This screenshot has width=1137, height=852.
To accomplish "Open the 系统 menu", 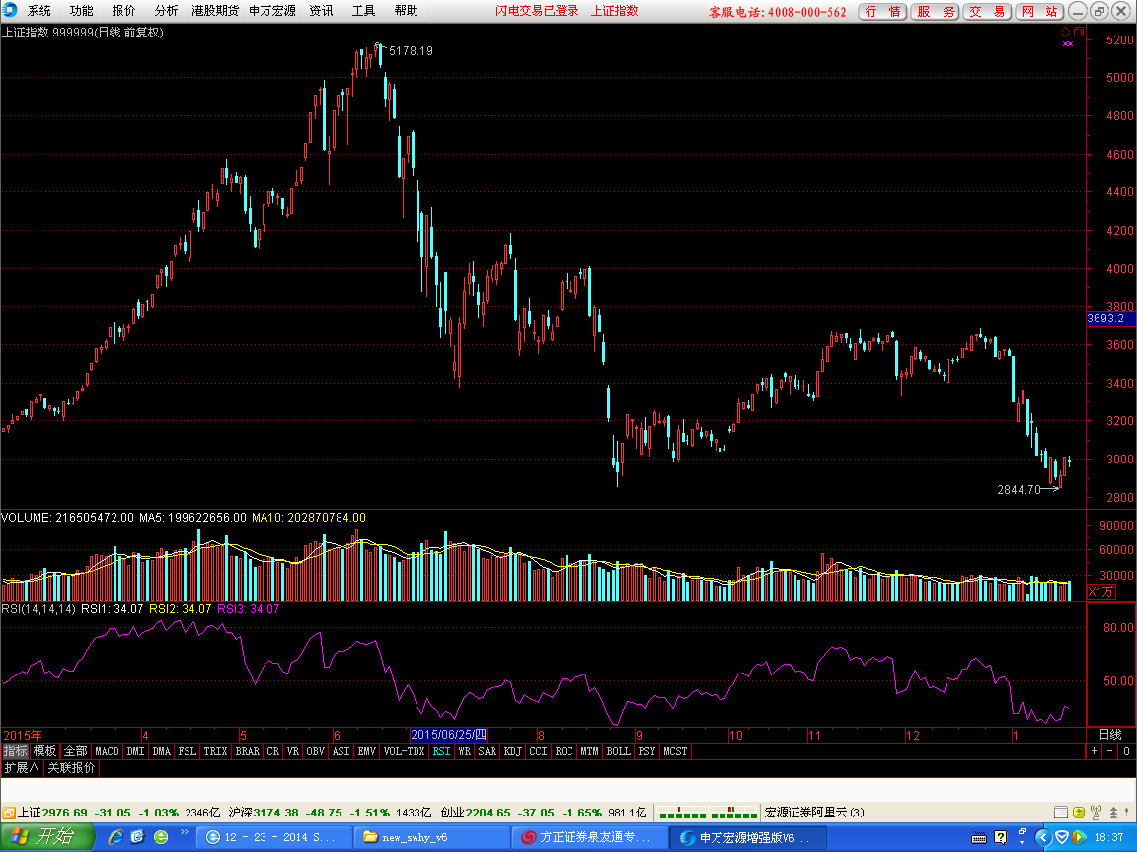I will 39,11.
